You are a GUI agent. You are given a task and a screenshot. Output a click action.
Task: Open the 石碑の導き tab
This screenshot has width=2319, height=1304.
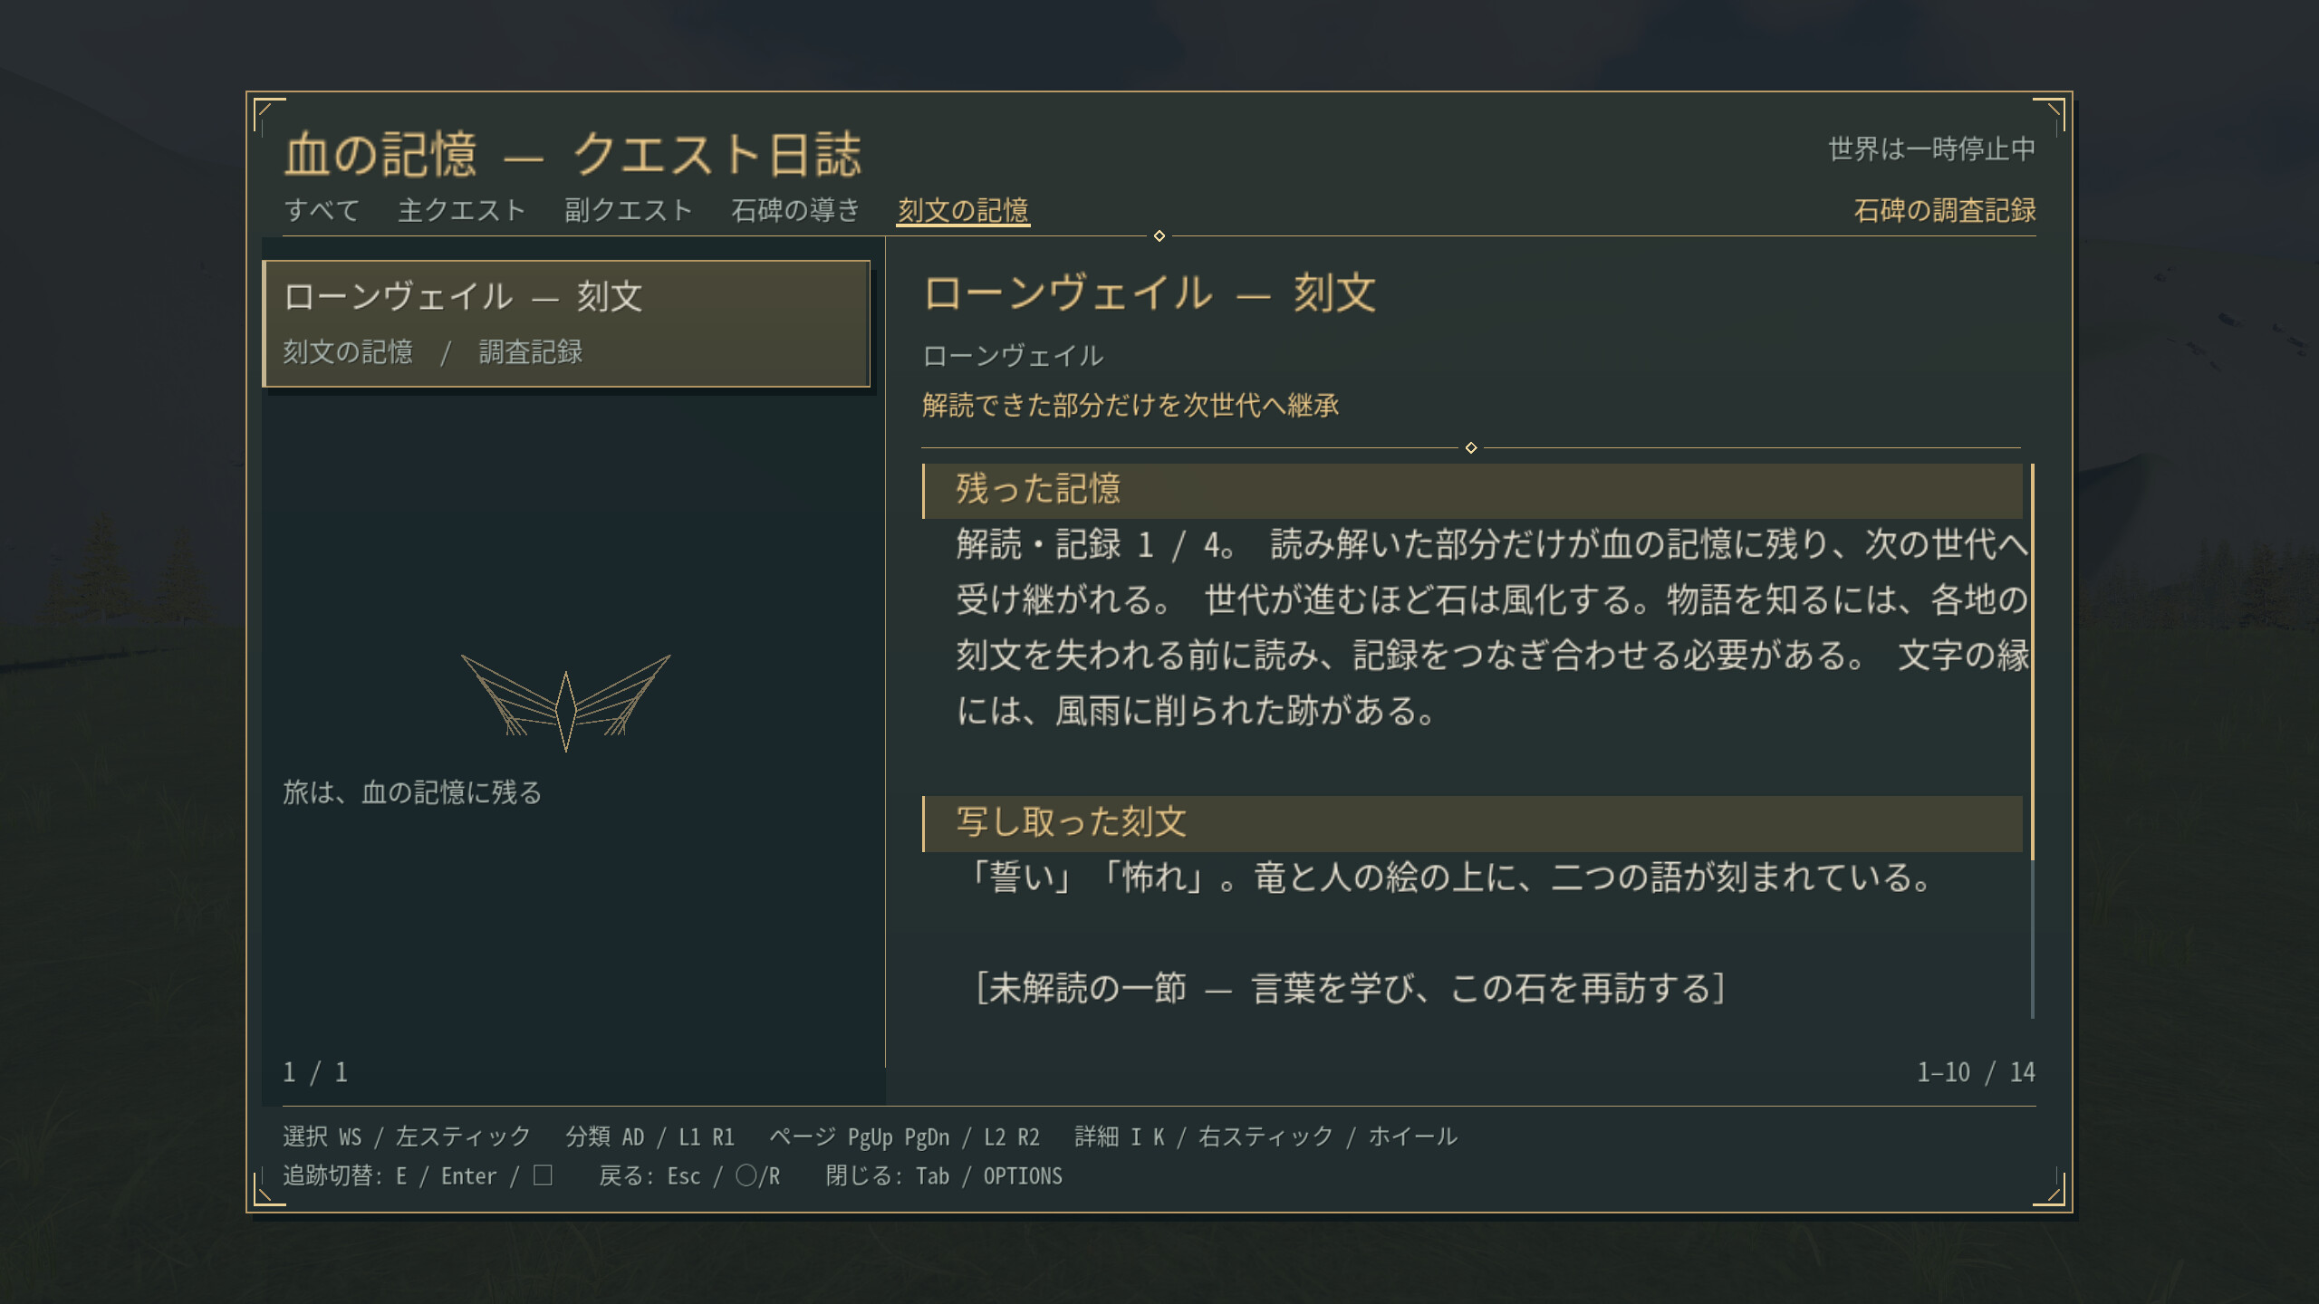pos(795,210)
